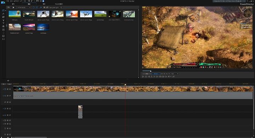
Task: Lock the title track
Action: tap(10, 128)
